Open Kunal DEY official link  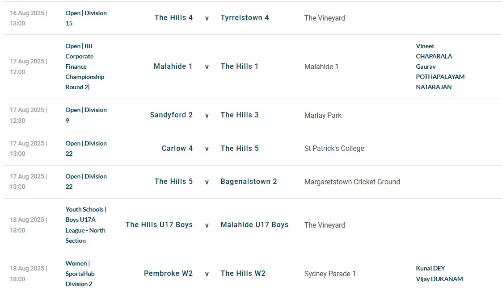pos(430,268)
